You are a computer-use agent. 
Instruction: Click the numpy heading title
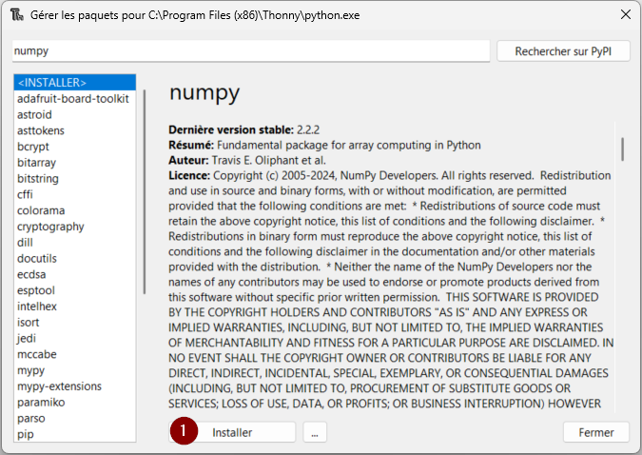204,93
